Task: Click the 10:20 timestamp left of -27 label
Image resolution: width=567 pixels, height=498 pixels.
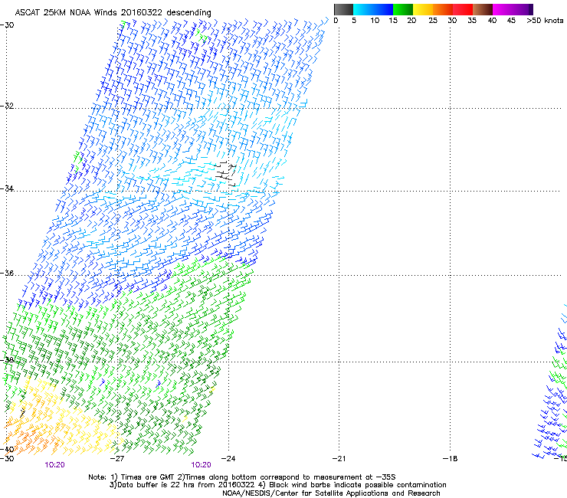Action: point(54,465)
